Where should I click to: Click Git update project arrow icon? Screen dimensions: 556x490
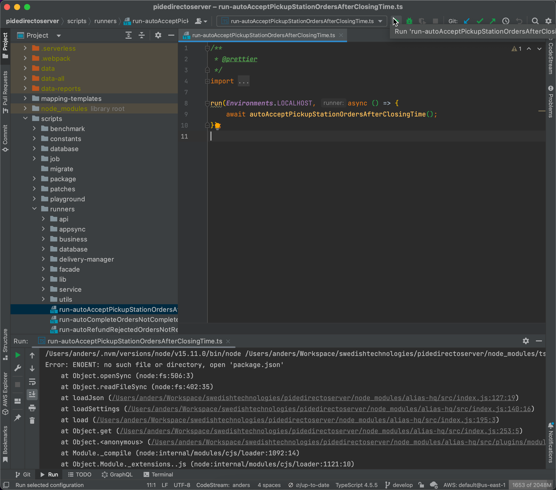click(467, 21)
